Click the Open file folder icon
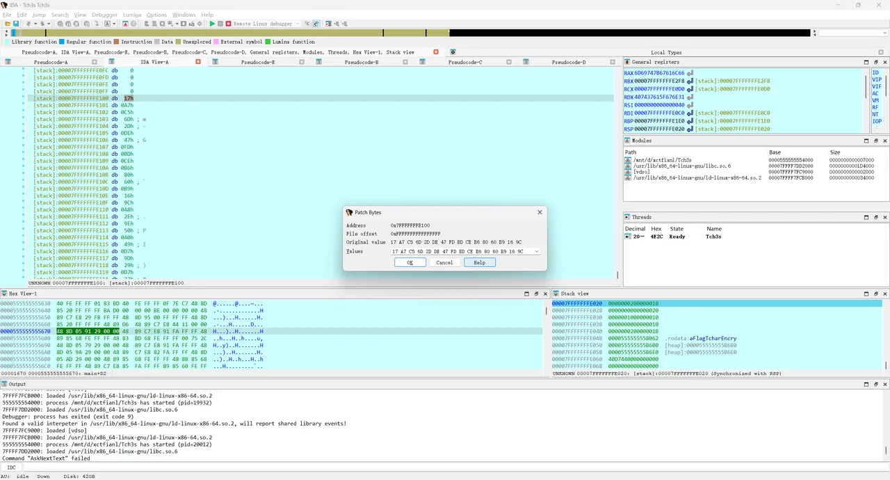 7,24
